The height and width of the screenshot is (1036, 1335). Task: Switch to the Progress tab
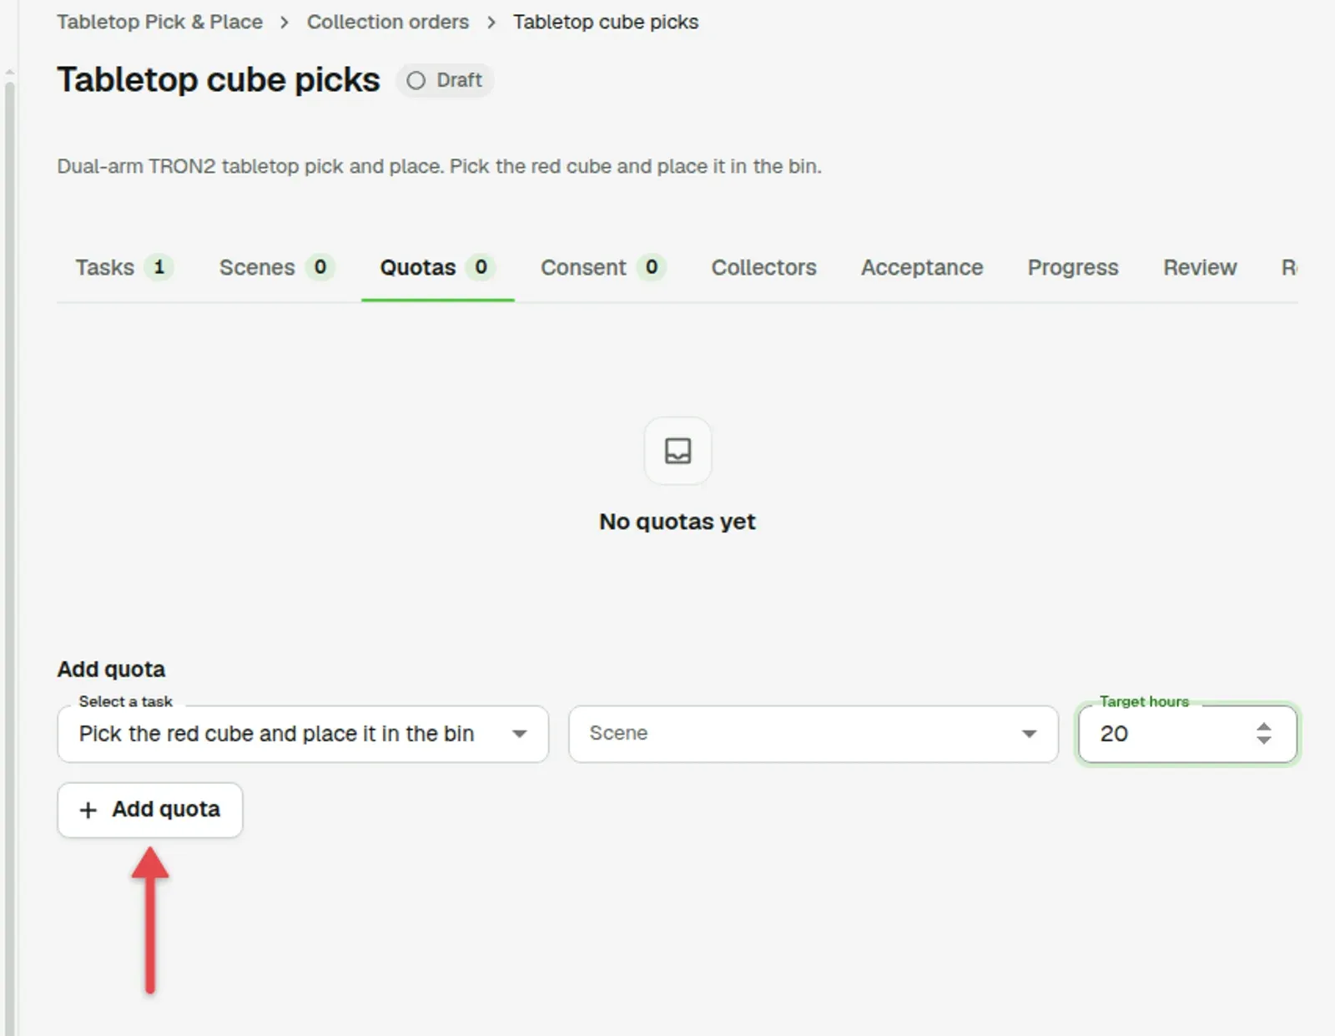pyautogui.click(x=1072, y=267)
